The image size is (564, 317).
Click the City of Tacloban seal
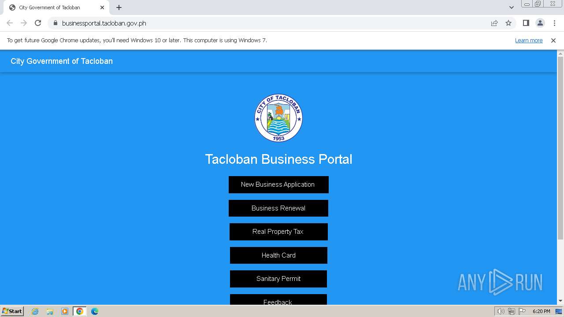click(x=278, y=118)
